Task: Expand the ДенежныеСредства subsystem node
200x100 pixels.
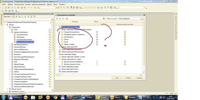Action: (x=10, y=44)
